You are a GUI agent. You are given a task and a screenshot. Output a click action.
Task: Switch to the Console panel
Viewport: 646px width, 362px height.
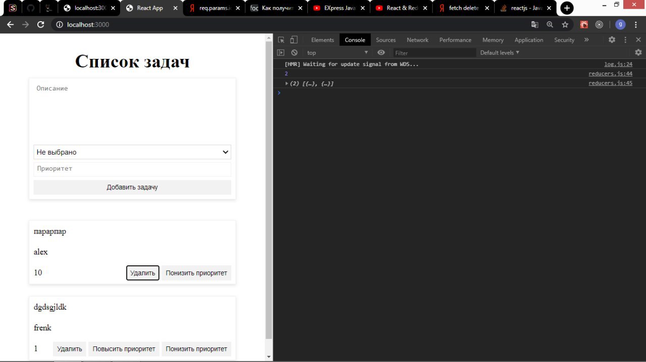(355, 40)
